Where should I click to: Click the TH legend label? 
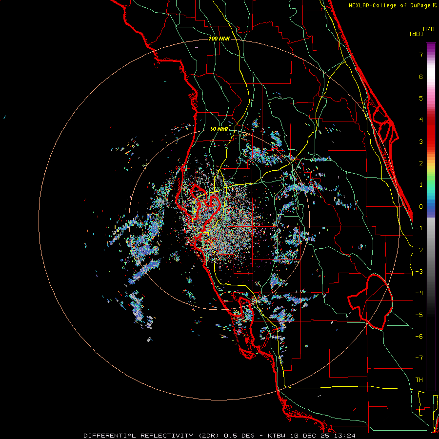pyautogui.click(x=419, y=380)
